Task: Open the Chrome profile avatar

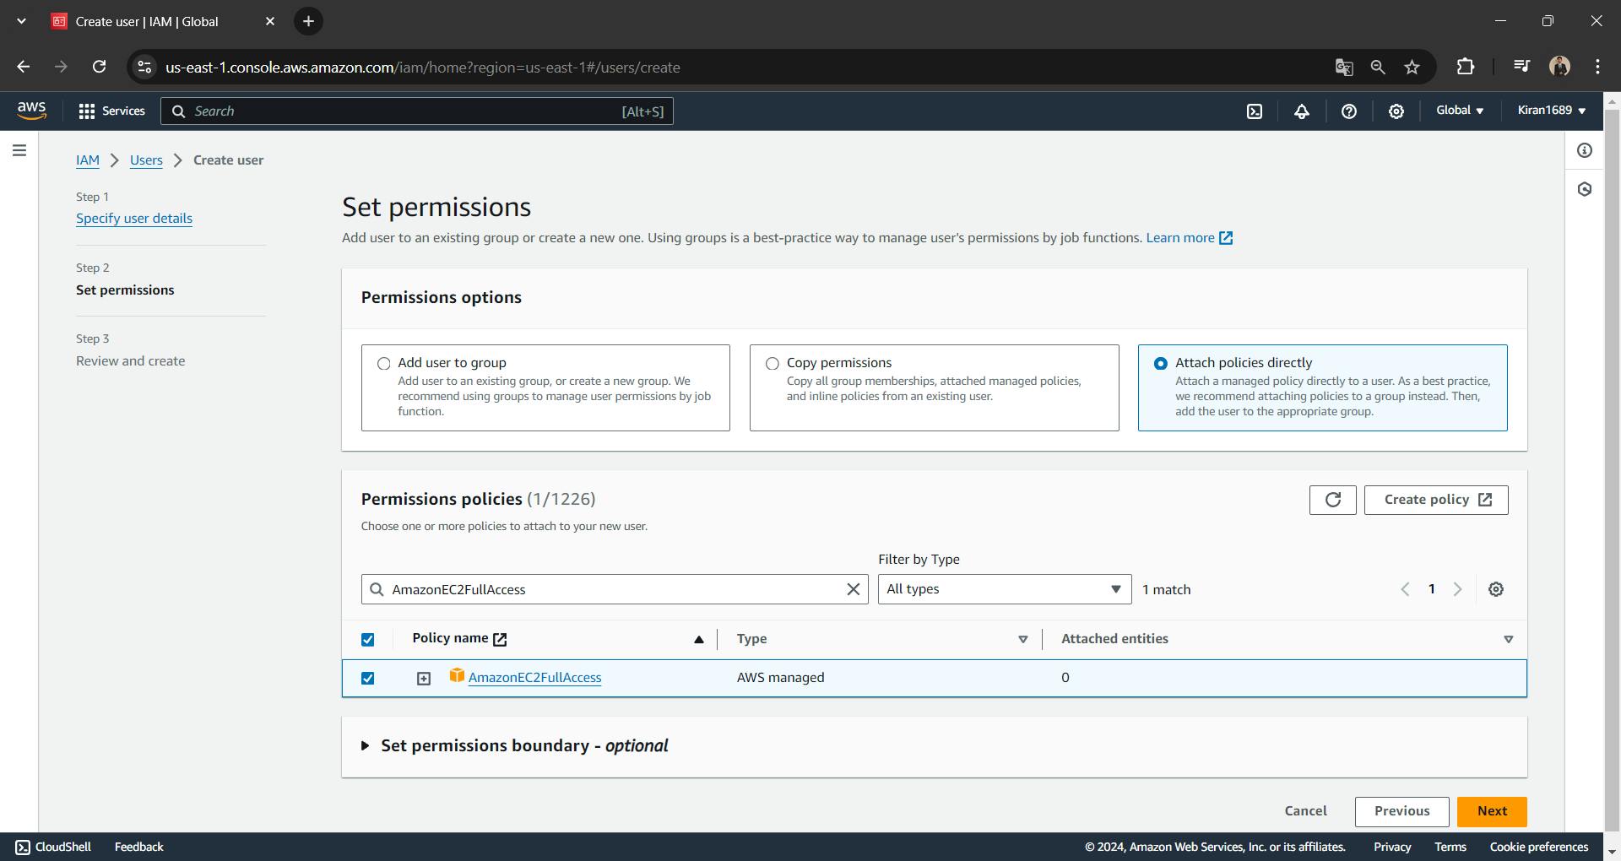Action: pyautogui.click(x=1559, y=67)
